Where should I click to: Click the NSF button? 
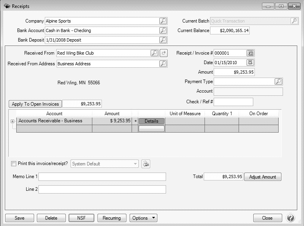(x=81, y=218)
